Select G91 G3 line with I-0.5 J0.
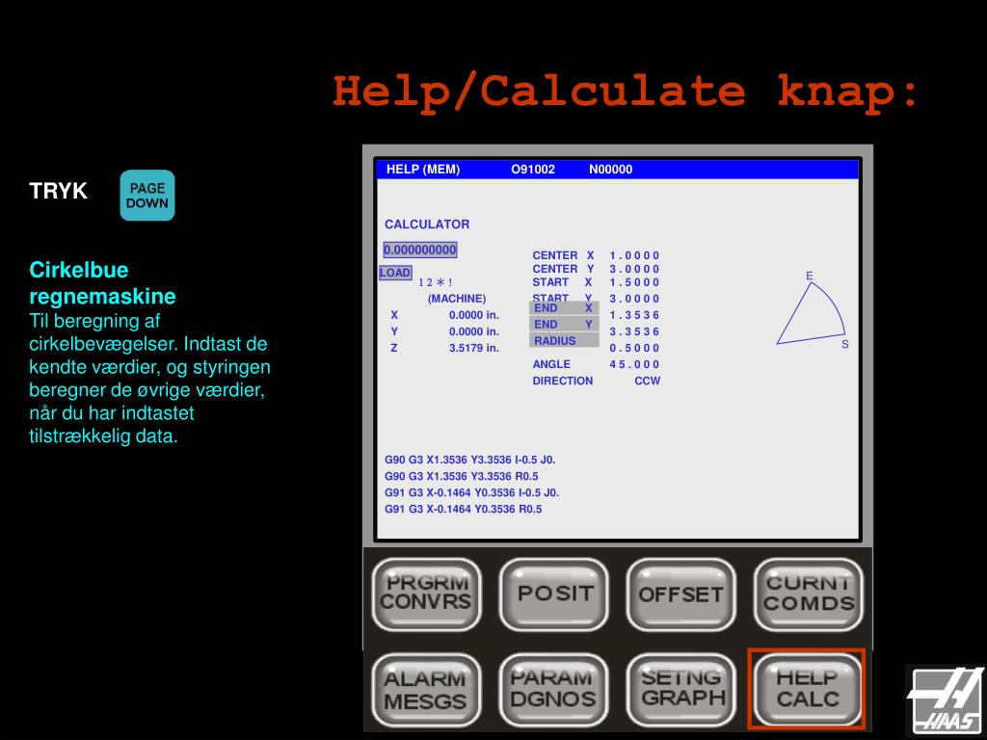Image resolution: width=987 pixels, height=740 pixels. (472, 492)
